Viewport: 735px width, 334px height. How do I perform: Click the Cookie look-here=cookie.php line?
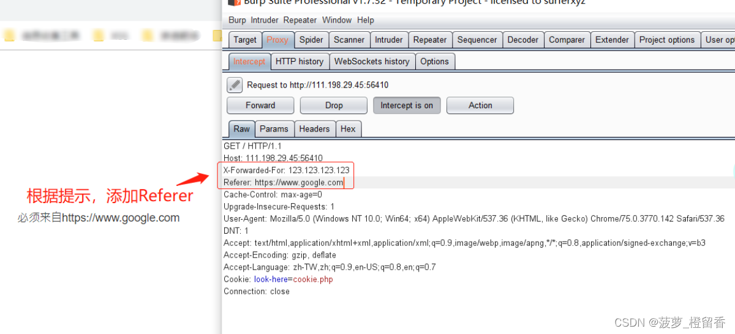(278, 280)
